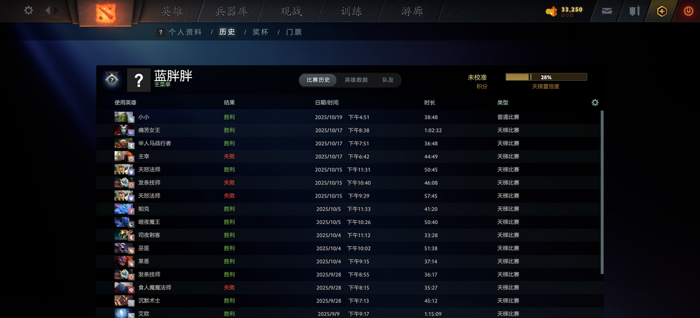Open the match table settings gear

[x=595, y=102]
